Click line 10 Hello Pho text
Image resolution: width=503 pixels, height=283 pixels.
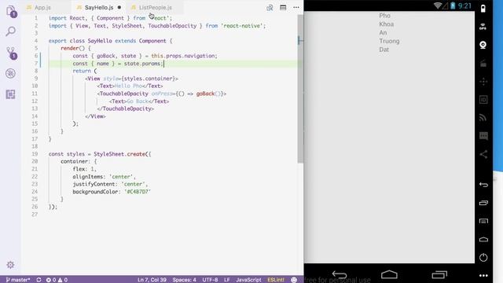click(128, 86)
